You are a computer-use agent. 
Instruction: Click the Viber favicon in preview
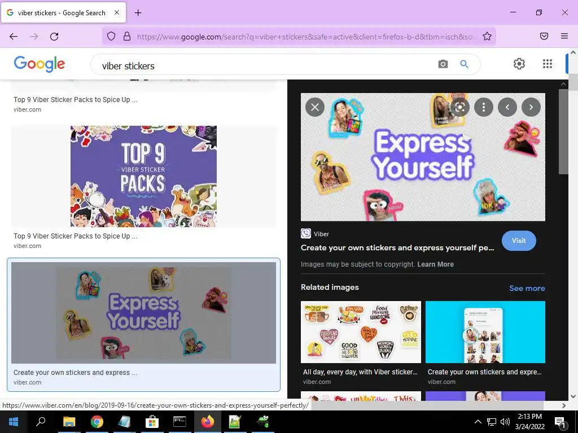305,233
